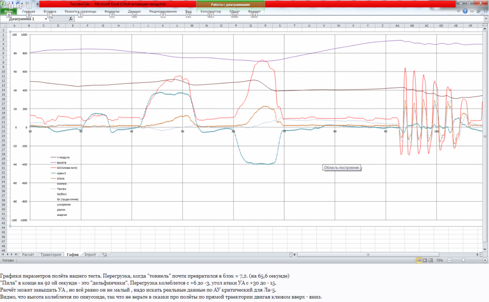
Task: Select the энергия legend entry
Action: (x=62, y=215)
